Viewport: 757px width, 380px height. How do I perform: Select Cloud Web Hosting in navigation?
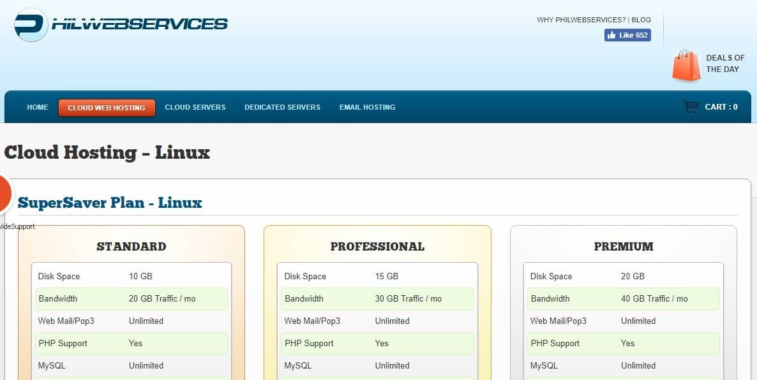click(107, 108)
